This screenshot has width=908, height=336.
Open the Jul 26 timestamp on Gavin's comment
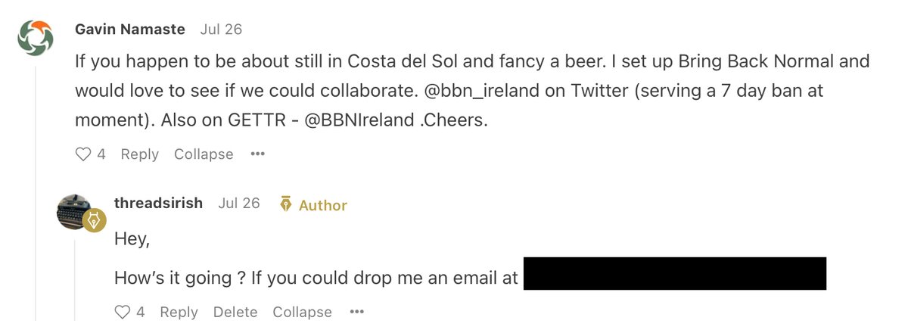221,30
